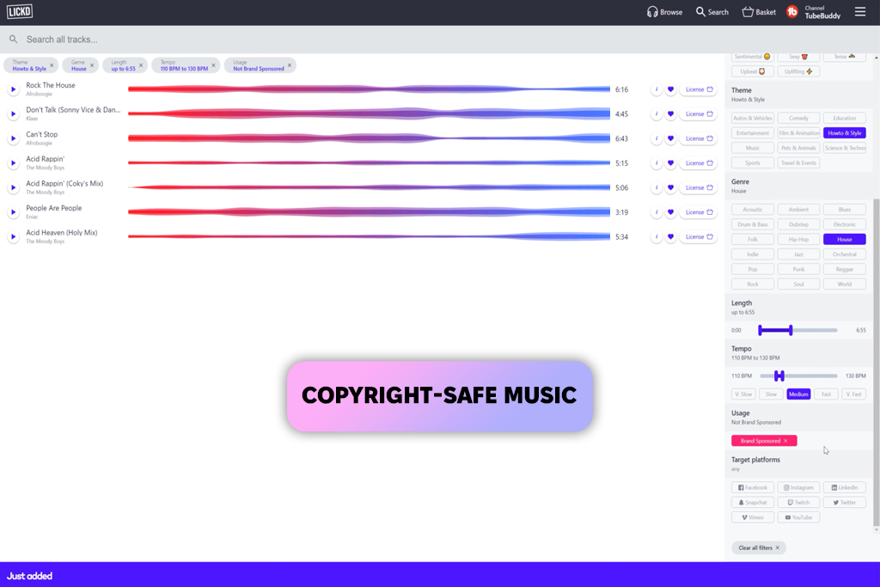
Task: License the track Rock The House
Action: pos(699,89)
